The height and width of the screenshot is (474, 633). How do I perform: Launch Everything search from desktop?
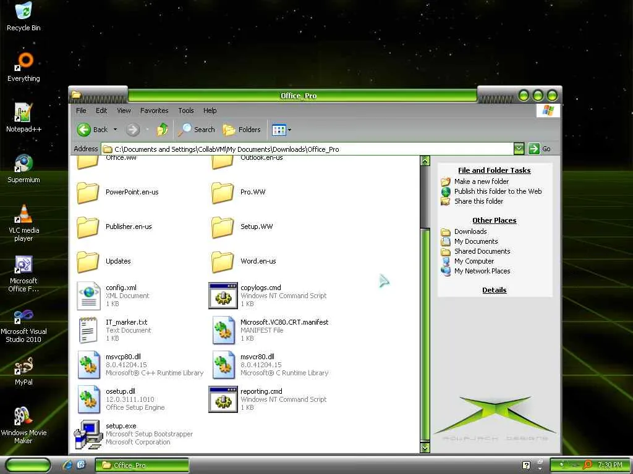click(x=23, y=67)
